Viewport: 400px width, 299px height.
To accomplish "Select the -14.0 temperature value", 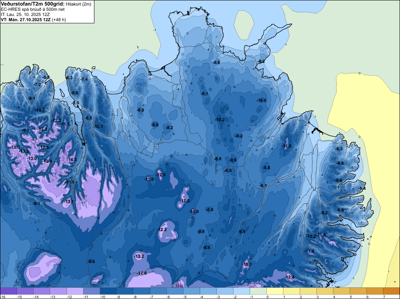I will point(194,211).
